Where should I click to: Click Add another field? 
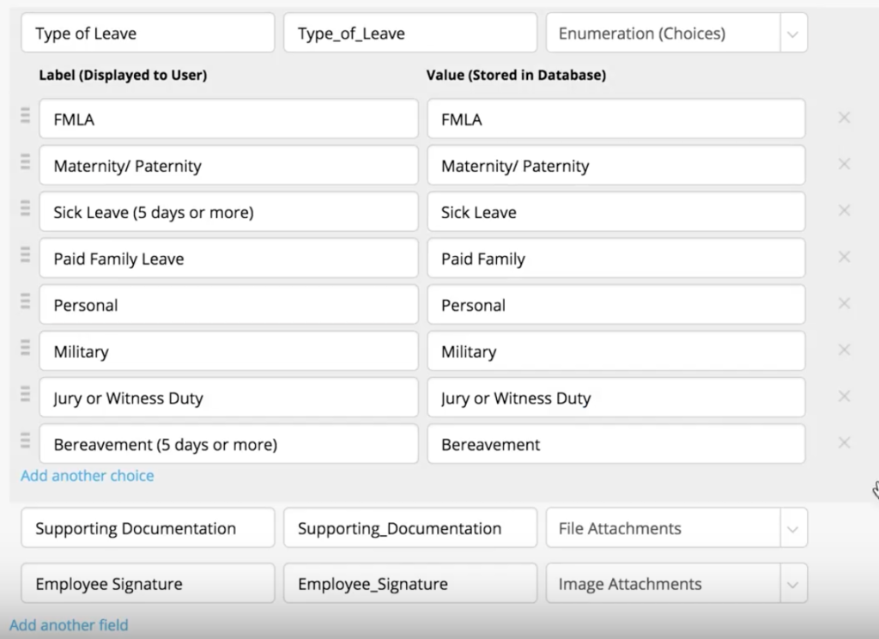pos(69,625)
